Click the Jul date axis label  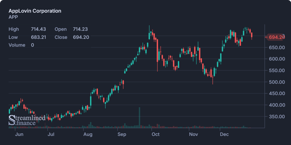click(51, 134)
